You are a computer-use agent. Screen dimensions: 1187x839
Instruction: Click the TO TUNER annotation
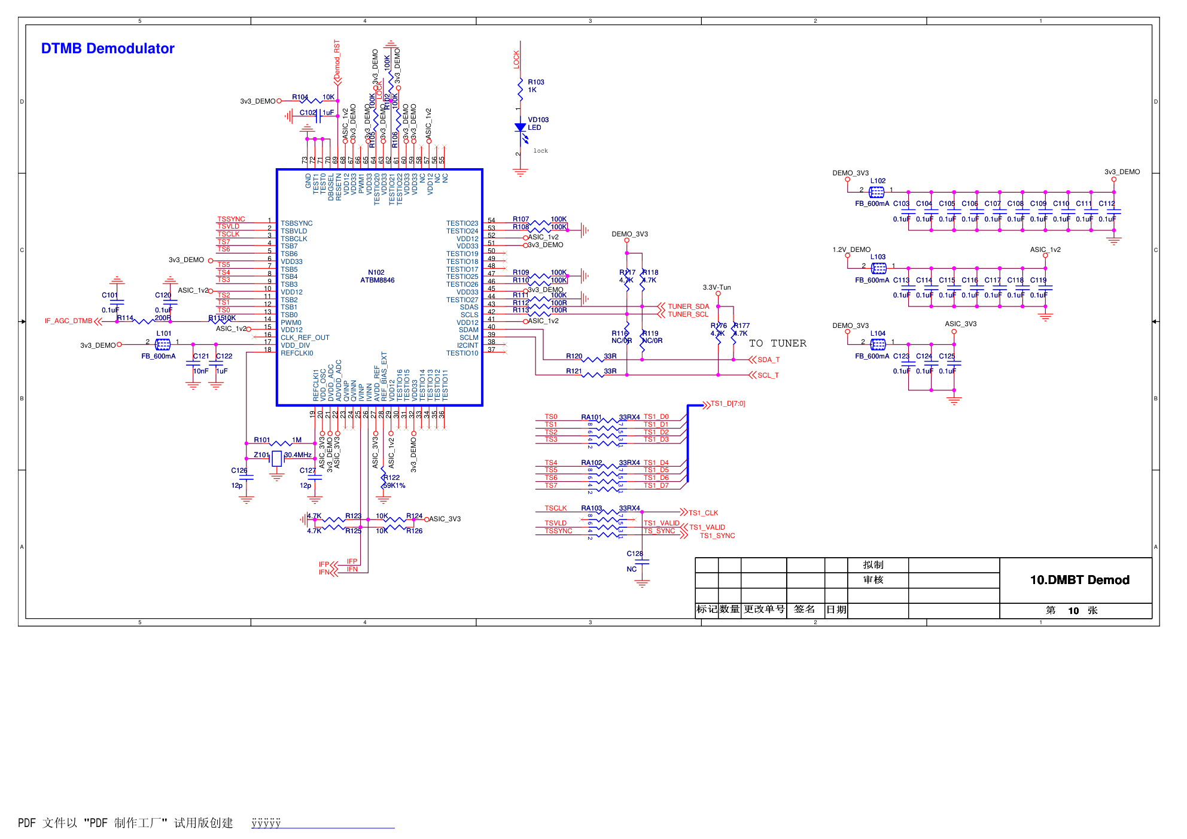coord(778,343)
